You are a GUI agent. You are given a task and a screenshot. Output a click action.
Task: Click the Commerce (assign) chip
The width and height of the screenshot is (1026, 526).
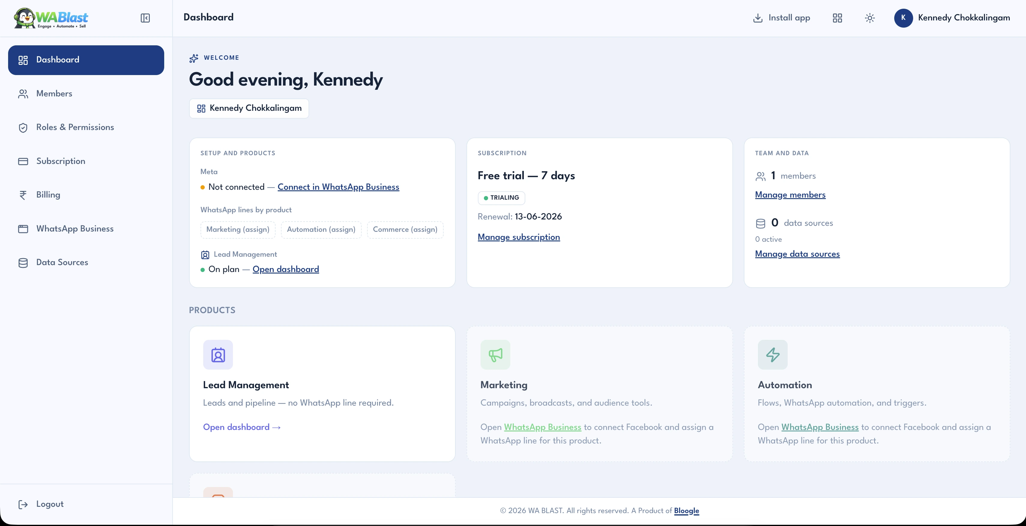[x=405, y=230]
